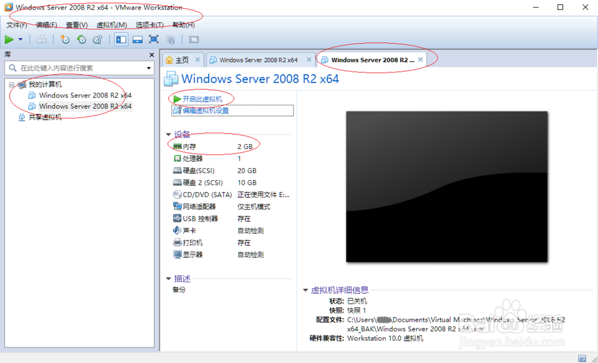Switch to the non-bold Windows Server 2008 R2 x64 tab
Viewport: 598px width, 363px height.
[x=258, y=60]
